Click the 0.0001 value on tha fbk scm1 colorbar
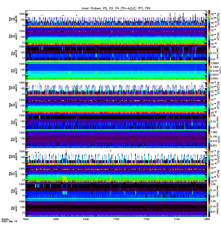The width and height of the screenshot is (221, 236). [215, 78]
